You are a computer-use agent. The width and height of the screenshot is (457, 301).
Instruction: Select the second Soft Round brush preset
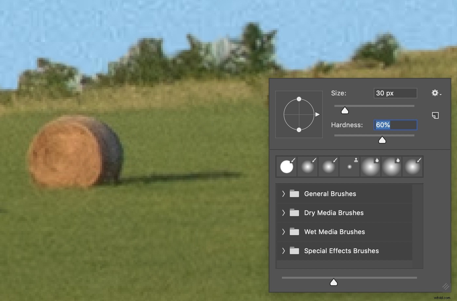pyautogui.click(x=308, y=166)
